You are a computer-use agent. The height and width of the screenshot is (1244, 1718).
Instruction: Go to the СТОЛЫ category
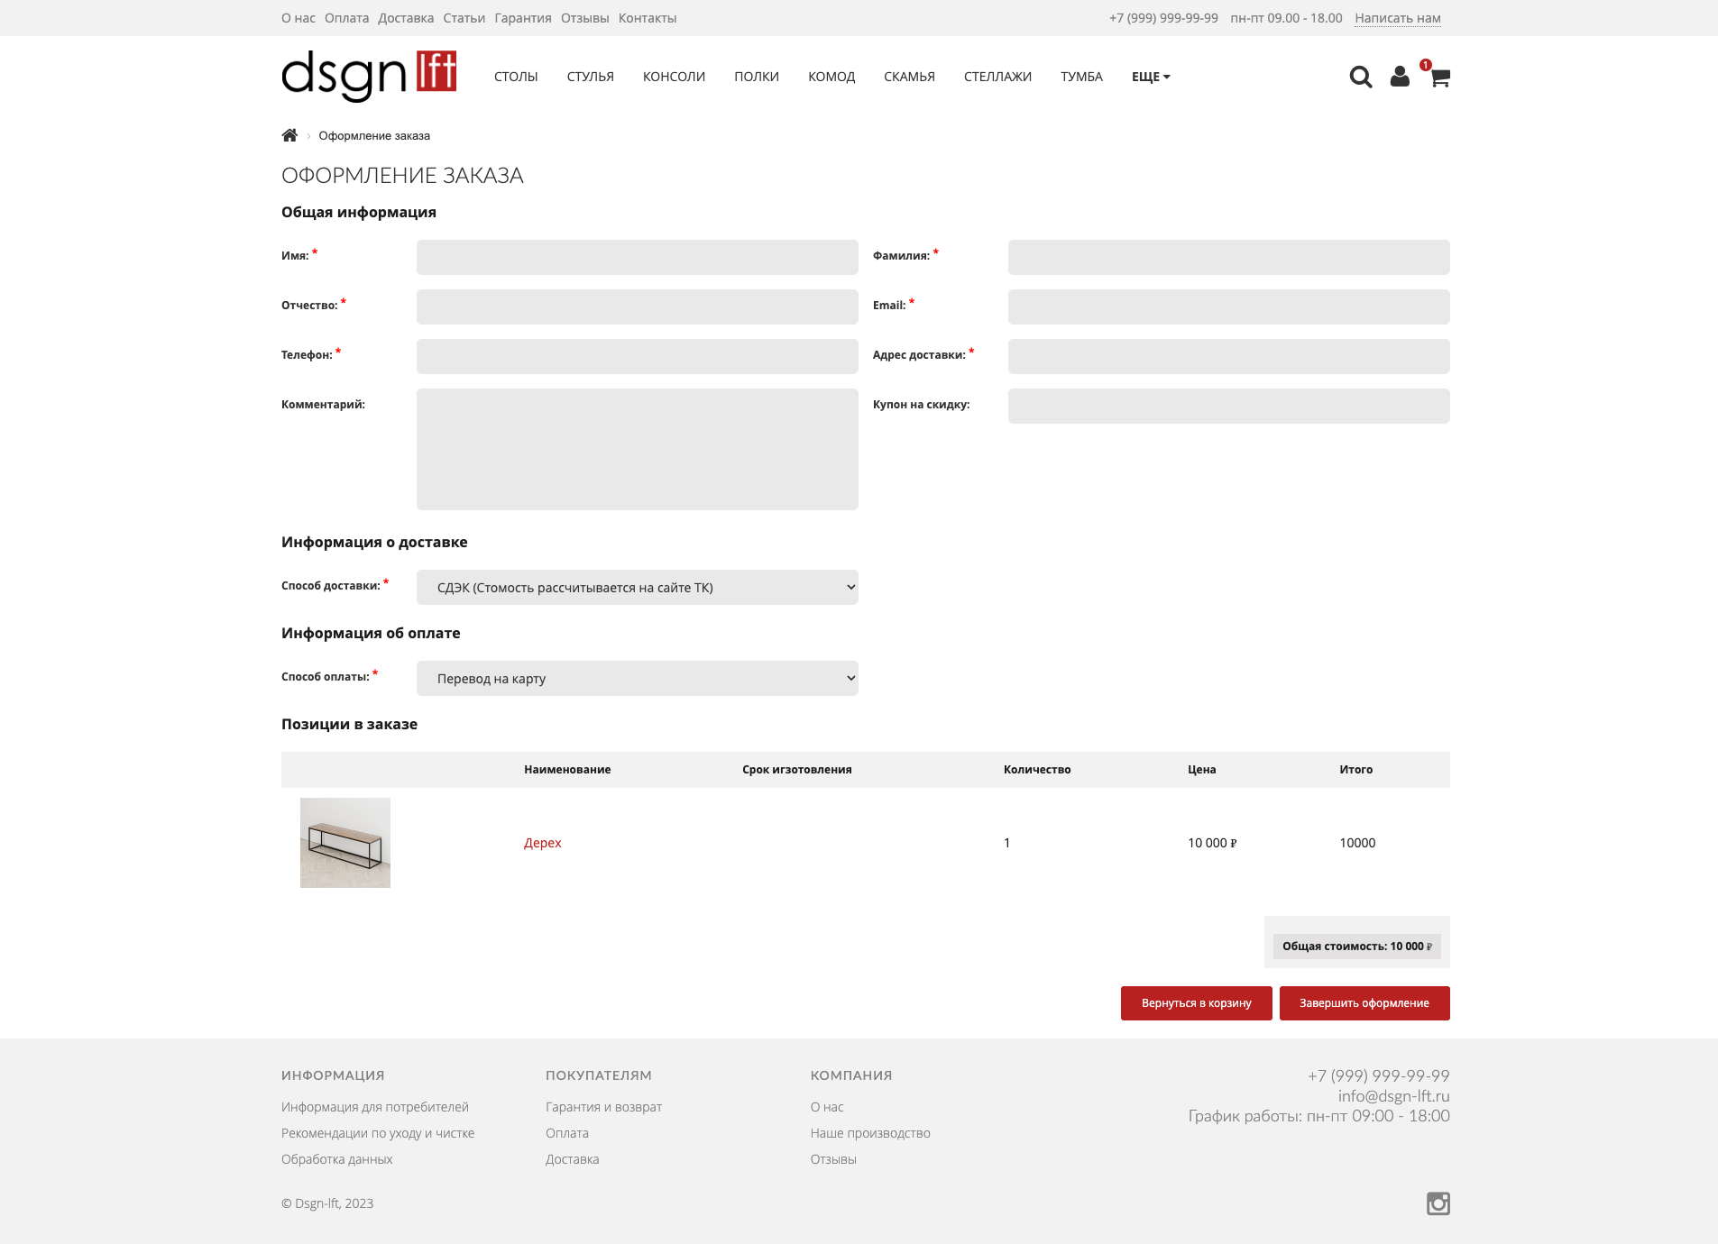click(x=516, y=78)
